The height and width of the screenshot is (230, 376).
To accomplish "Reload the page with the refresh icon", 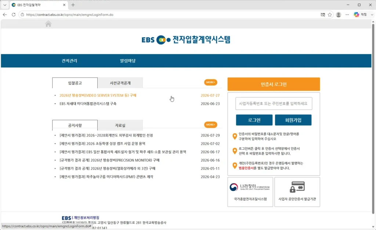I will (x=14, y=15).
